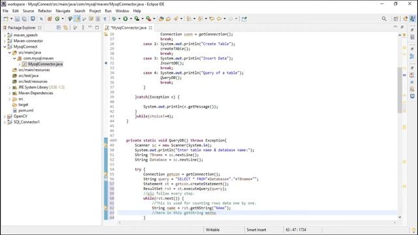Viewport: 418px width, 235px height.
Task: Open the Debug configurations dropdown arrow
Action: (x=119, y=19)
